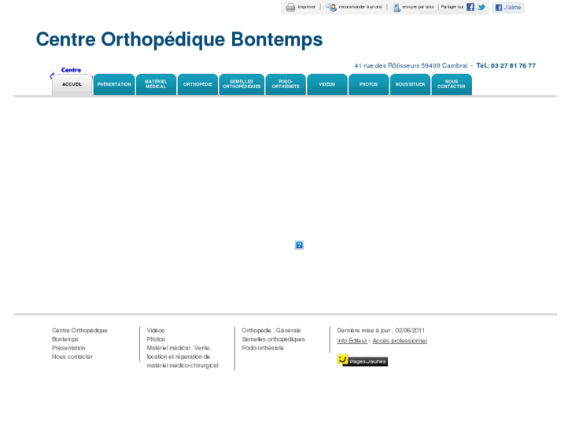This screenshot has height=429, width=572.
Task: Open the Nous Contacter tab
Action: coord(452,85)
